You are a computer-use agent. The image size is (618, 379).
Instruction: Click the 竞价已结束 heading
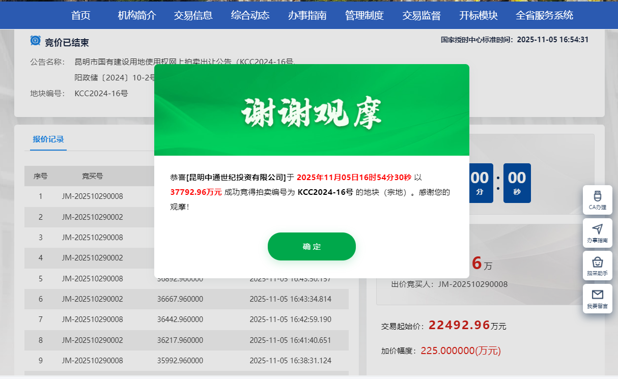pos(67,42)
